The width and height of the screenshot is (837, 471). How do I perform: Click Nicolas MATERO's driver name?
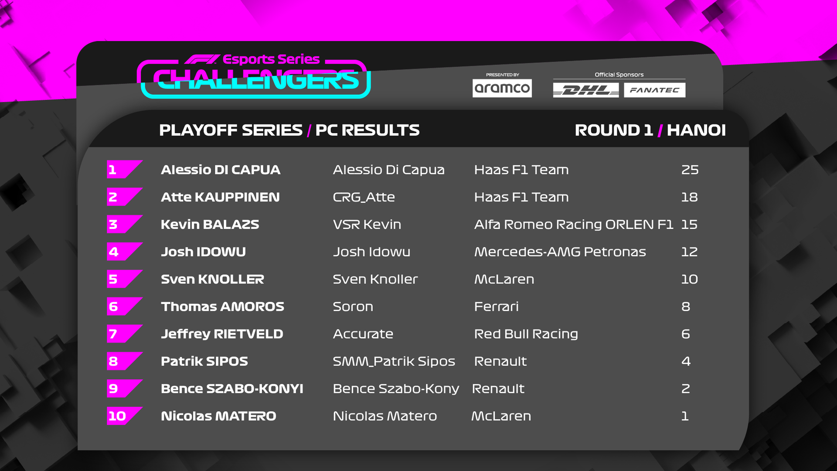[x=218, y=416]
